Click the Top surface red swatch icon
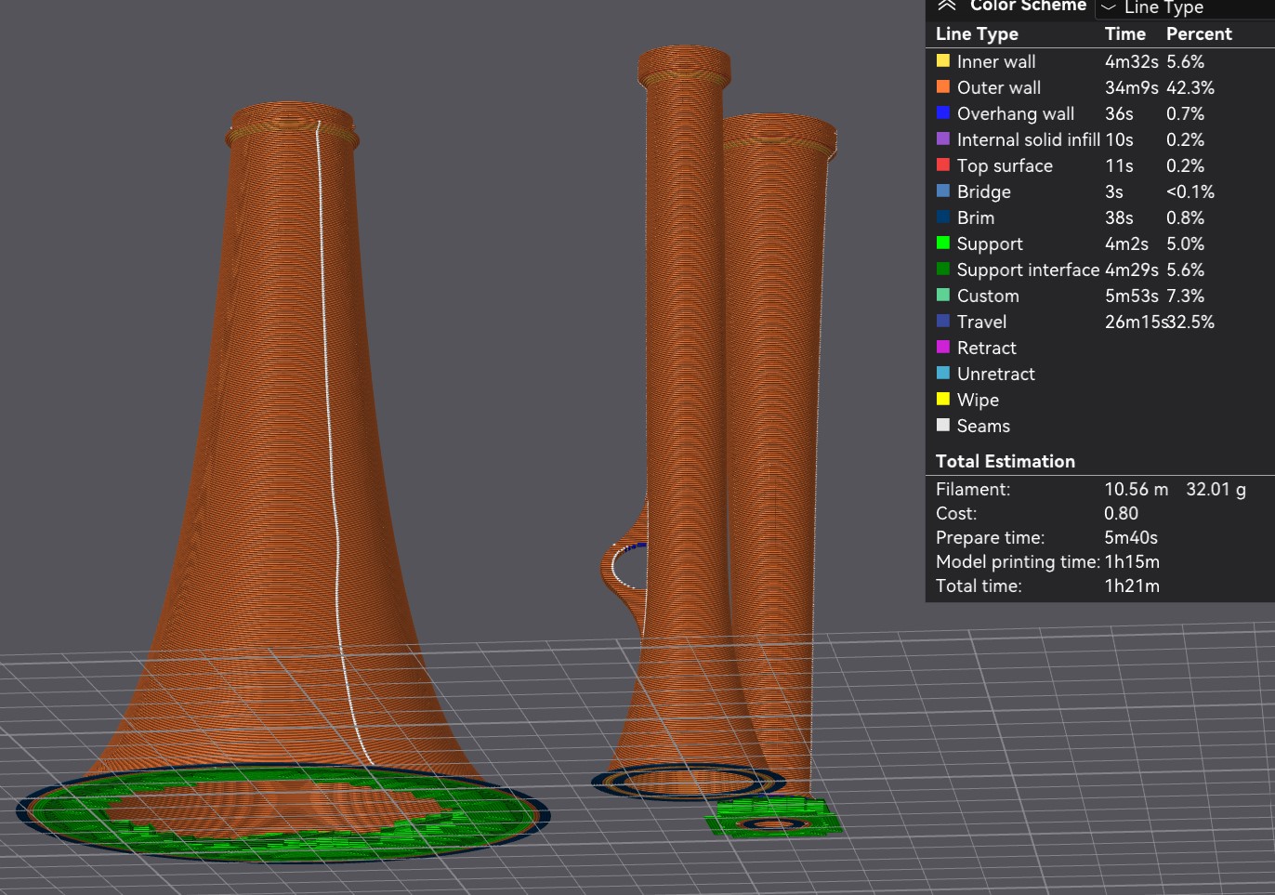1275x895 pixels. (x=943, y=165)
